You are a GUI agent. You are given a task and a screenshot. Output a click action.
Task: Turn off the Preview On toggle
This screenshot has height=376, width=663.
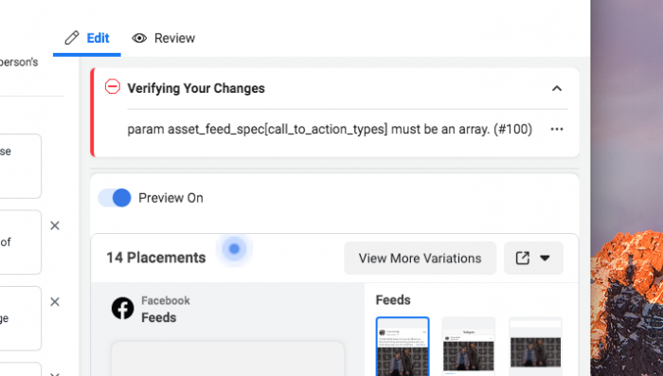[x=115, y=198]
